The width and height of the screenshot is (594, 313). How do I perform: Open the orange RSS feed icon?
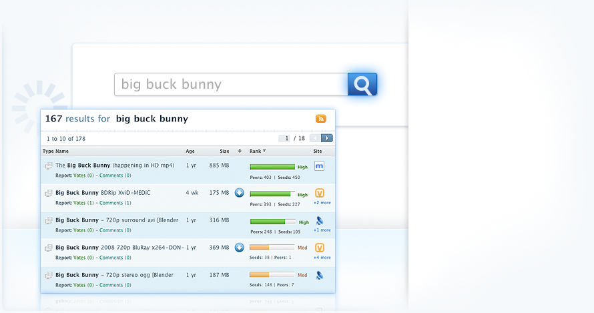pyautogui.click(x=321, y=119)
